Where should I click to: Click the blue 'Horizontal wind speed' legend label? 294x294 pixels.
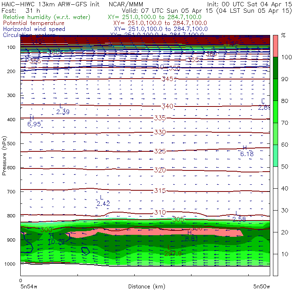click(x=34, y=29)
